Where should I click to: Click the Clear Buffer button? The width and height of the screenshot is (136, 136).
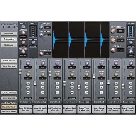[9, 112]
